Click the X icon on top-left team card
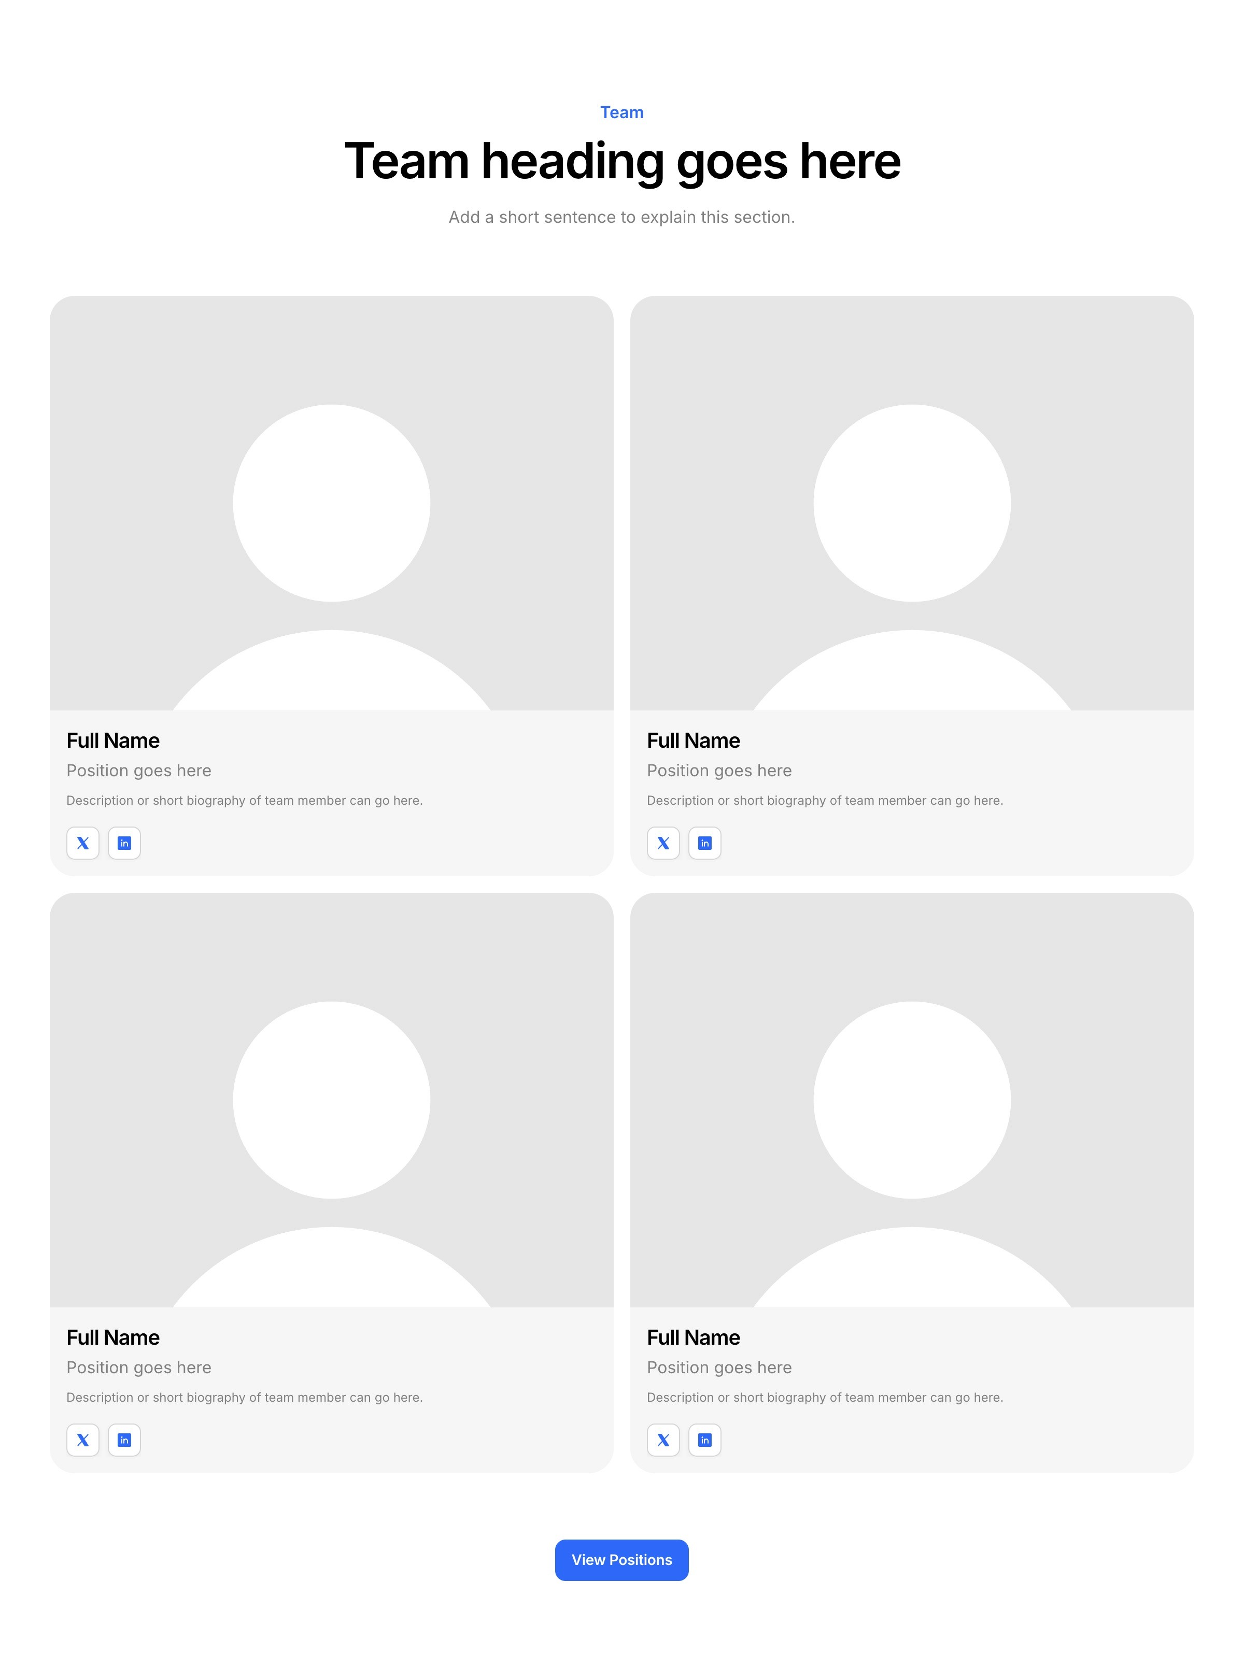The image size is (1244, 1680). click(83, 843)
